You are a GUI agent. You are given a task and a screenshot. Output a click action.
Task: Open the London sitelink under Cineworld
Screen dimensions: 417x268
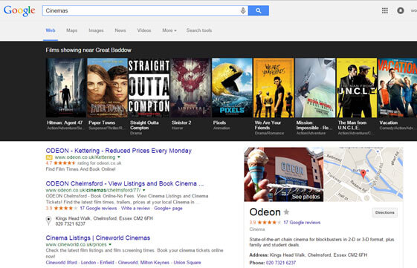[88, 262]
